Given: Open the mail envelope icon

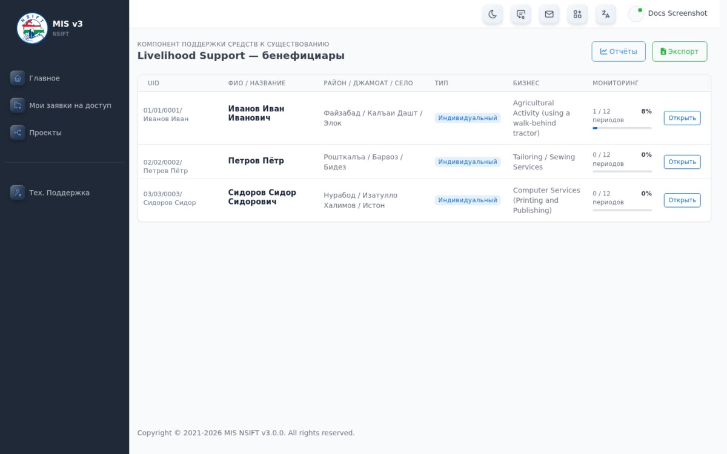Looking at the screenshot, I should click(x=549, y=14).
